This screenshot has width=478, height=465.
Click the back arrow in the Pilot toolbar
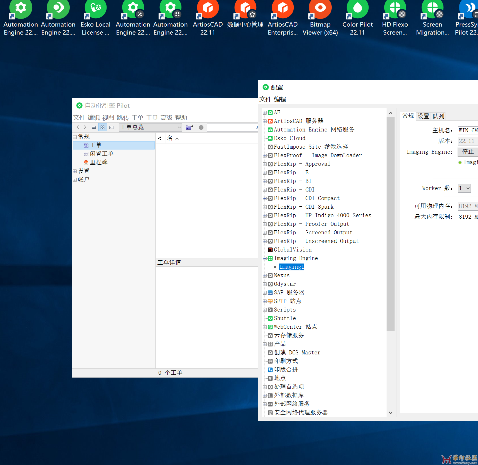pos(78,127)
